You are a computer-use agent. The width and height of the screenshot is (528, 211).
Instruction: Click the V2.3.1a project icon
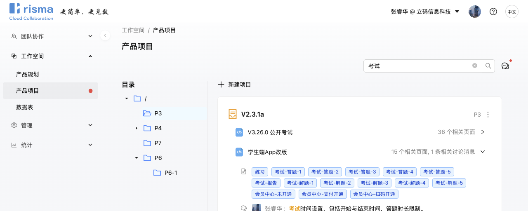click(x=233, y=114)
